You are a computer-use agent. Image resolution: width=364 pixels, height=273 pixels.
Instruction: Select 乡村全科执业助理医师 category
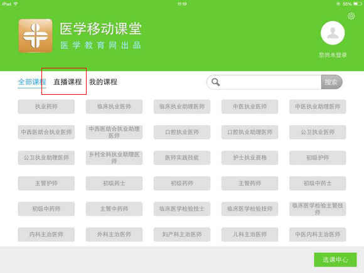point(114,158)
